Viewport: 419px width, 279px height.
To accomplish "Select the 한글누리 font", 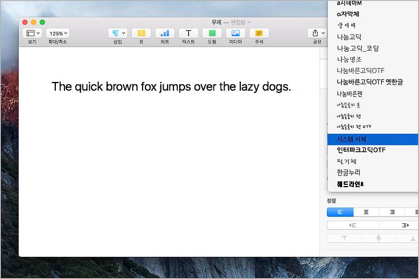I will (x=349, y=173).
